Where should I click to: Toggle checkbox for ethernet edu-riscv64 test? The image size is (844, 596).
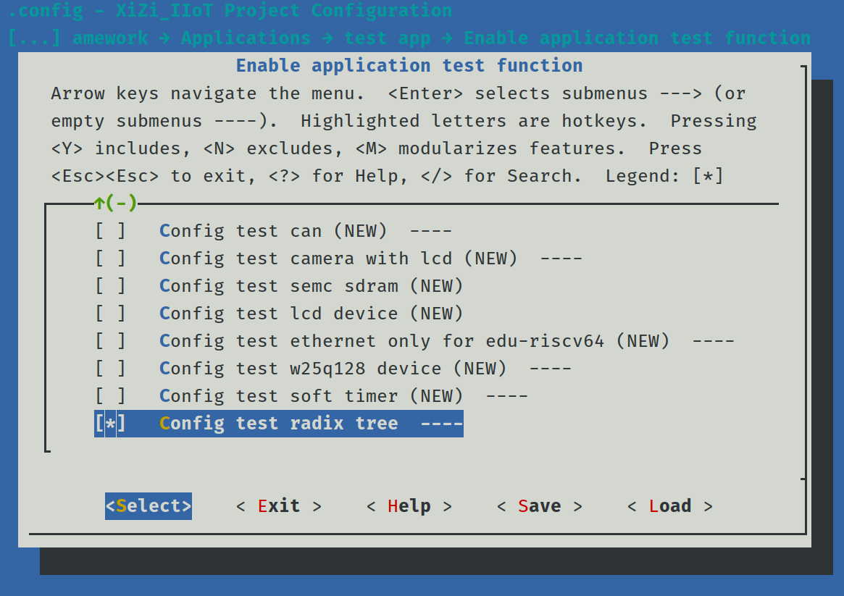110,341
